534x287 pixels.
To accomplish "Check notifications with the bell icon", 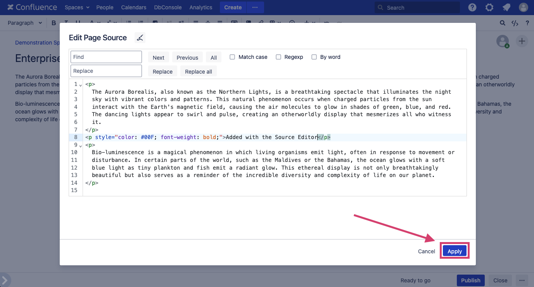I will [506, 7].
